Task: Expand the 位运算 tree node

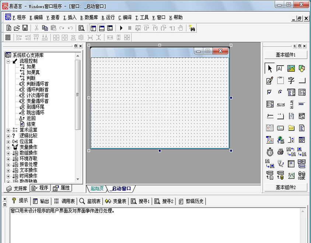Action: (8, 142)
